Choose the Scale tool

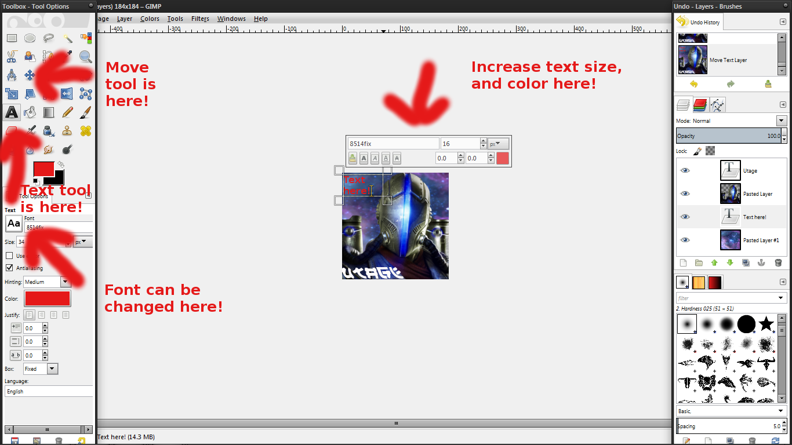pyautogui.click(x=12, y=94)
